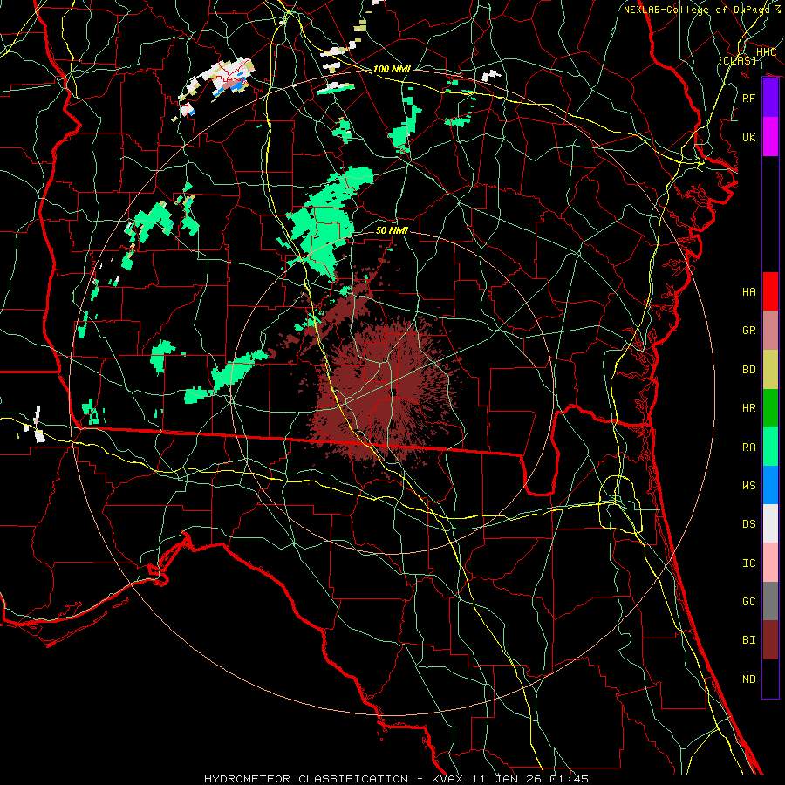Click the '50 NMI' range ring label
785x785 pixels.
(x=392, y=230)
